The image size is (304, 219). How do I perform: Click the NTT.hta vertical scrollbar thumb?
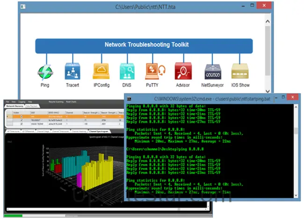268,51
